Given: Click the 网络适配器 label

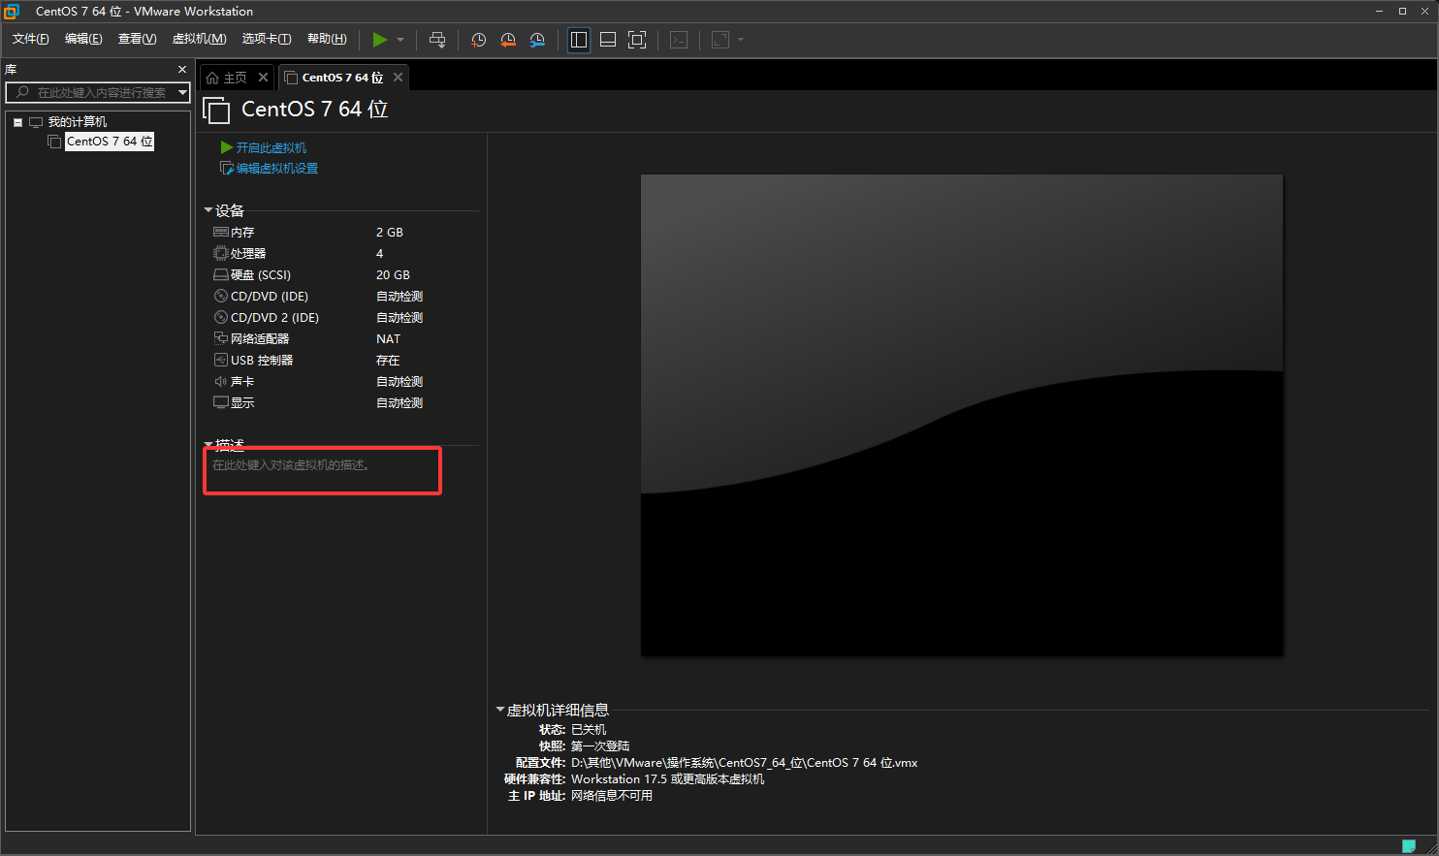Looking at the screenshot, I should coord(260,339).
